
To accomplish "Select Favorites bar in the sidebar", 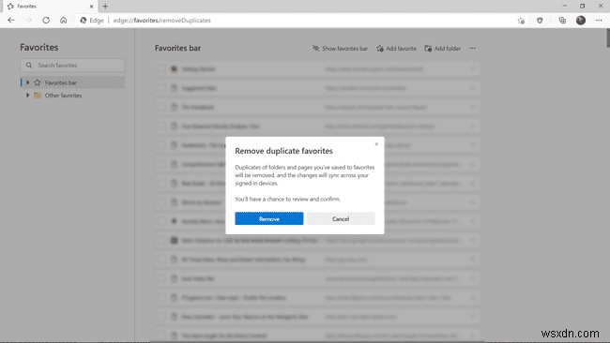I will pos(72,82).
